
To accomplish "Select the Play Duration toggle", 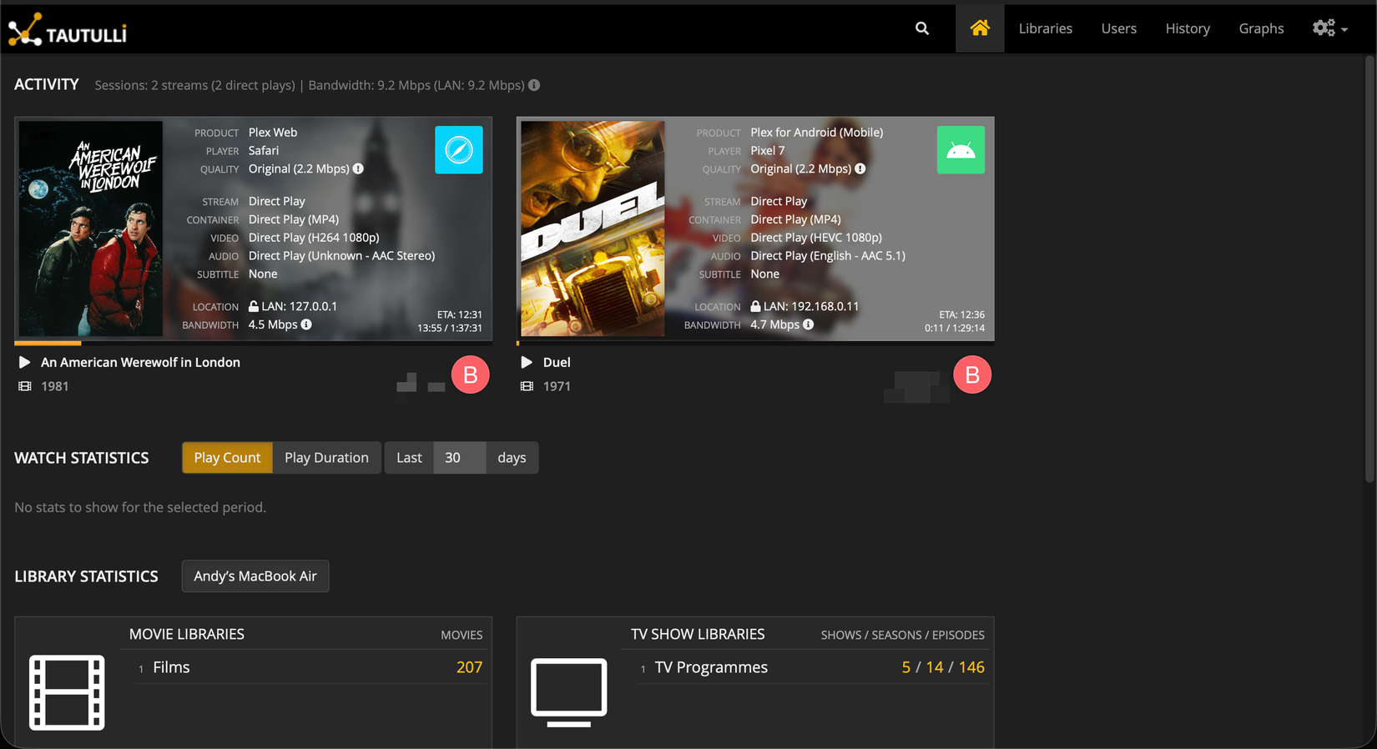I will [326, 457].
